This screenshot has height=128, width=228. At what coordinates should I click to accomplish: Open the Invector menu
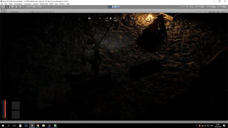tap(36, 4)
